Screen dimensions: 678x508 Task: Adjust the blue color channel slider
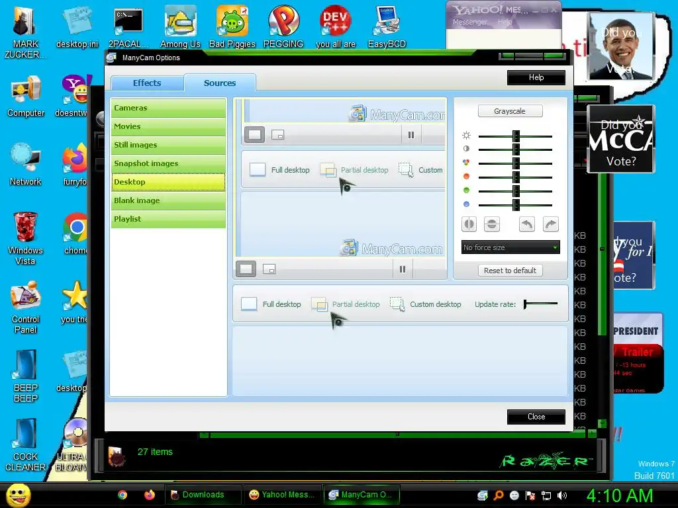click(x=515, y=205)
